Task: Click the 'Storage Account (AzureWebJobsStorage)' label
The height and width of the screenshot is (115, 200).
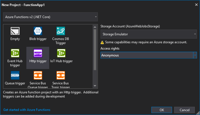Action: pos(130,26)
